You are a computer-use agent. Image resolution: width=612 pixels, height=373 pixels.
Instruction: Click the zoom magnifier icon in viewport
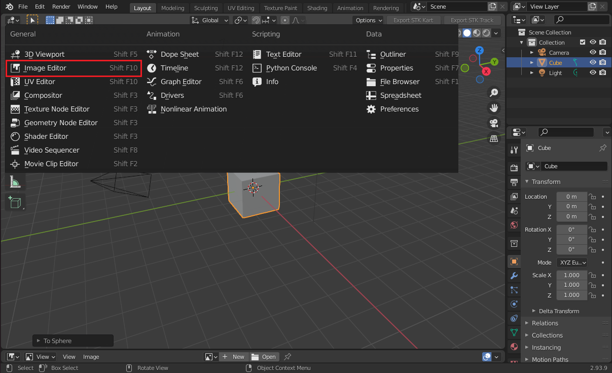coord(493,93)
